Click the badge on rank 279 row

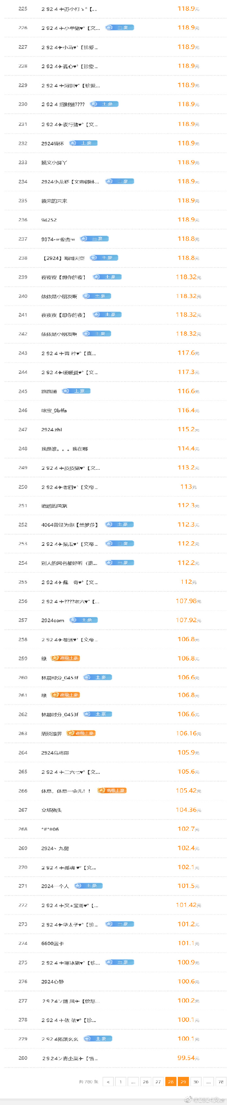98,1038
